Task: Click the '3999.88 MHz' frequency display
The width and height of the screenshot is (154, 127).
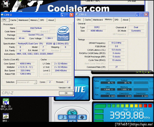Action: (130, 115)
